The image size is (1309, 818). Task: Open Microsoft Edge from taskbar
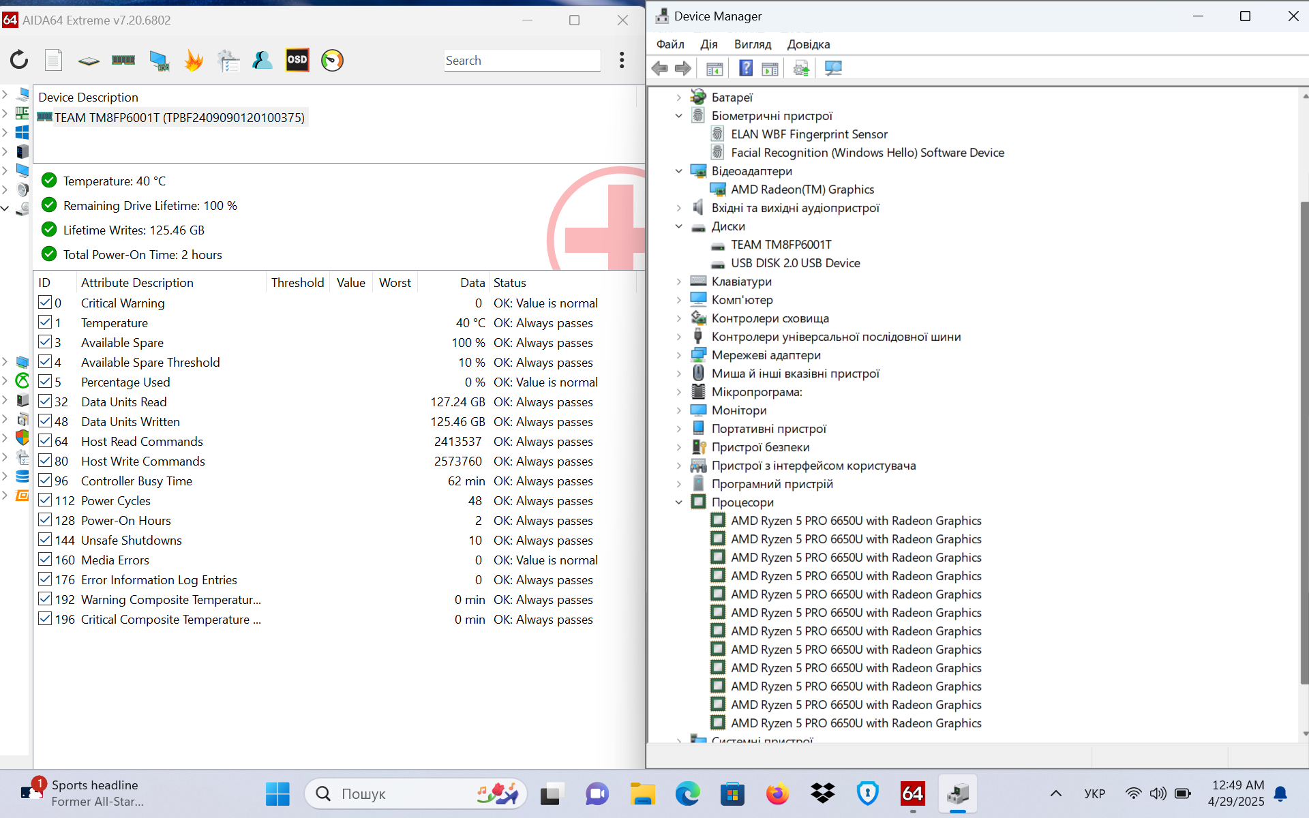click(687, 793)
